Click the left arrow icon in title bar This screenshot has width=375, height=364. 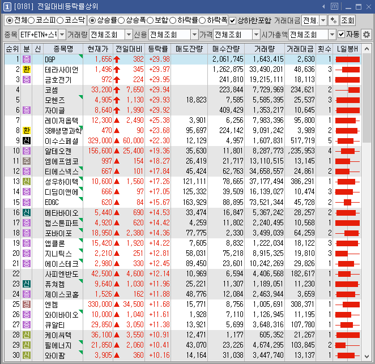323,7
